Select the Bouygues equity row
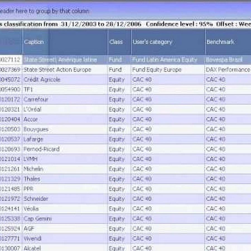Viewport: 251px width, 251px height. point(36,129)
